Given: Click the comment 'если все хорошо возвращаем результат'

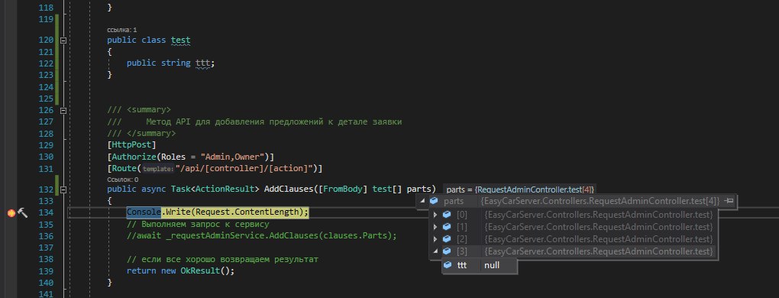Looking at the screenshot, I should 222,260.
